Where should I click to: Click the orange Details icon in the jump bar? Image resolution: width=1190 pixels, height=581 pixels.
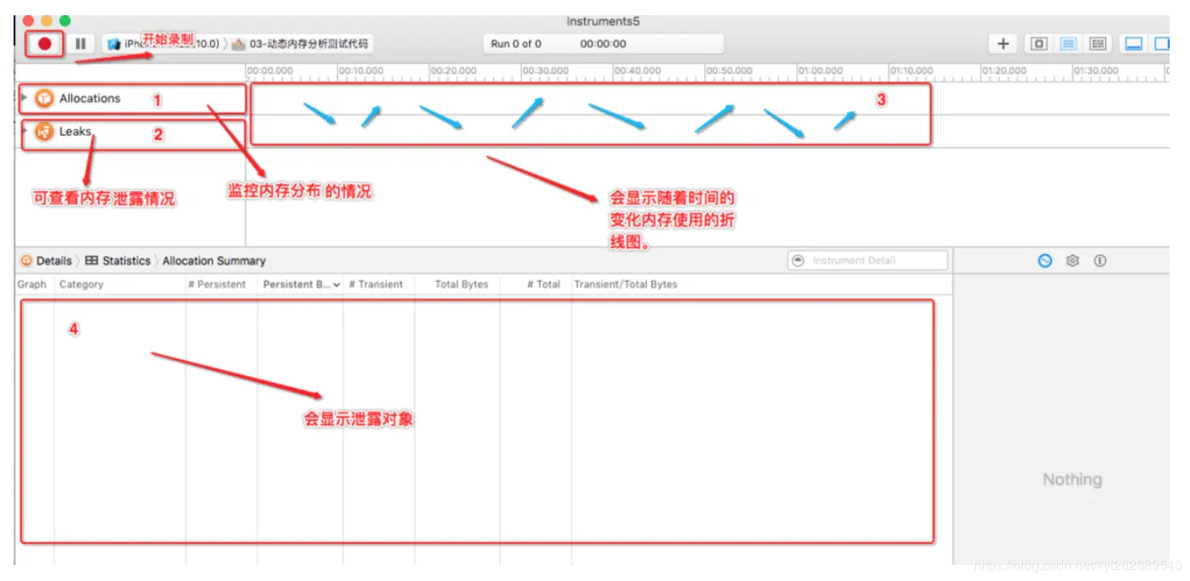pos(26,261)
